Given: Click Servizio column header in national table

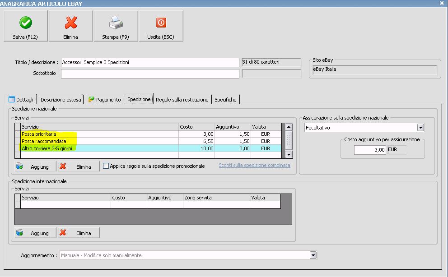Looking at the screenshot, I should pos(99,127).
